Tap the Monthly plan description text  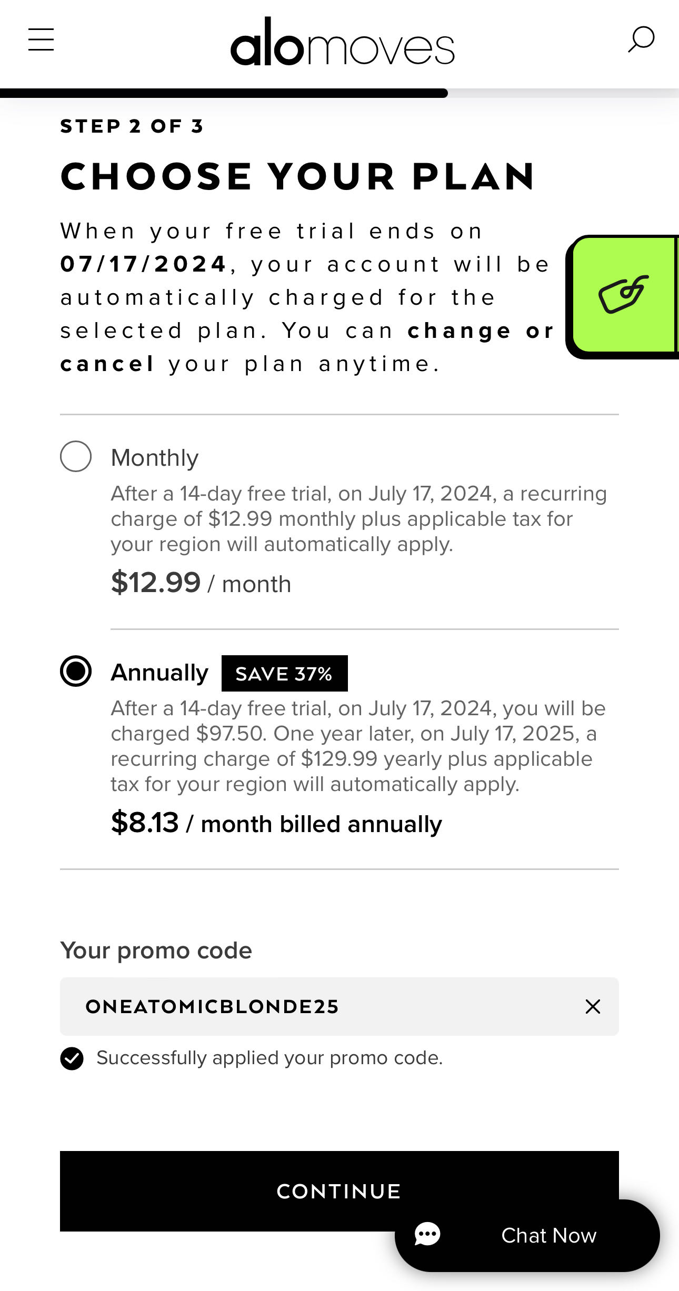coord(359,519)
